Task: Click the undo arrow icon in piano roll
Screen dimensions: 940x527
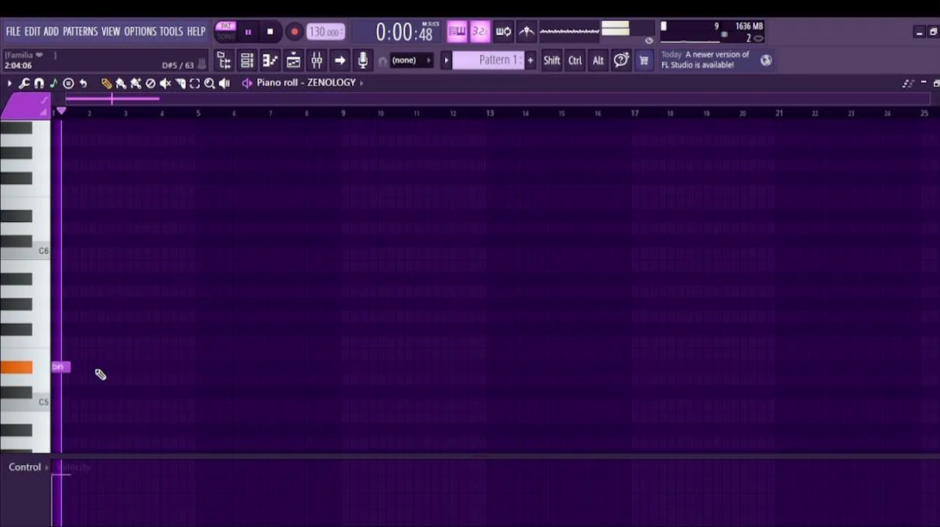Action: pos(83,83)
